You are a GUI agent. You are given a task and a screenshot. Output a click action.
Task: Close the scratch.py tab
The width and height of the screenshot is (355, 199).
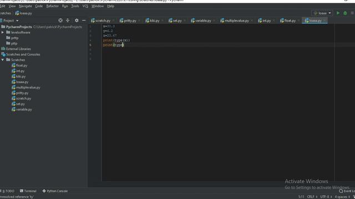pyautogui.click(x=114, y=20)
